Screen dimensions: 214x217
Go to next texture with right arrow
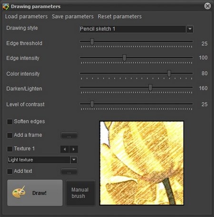[x=74, y=149]
